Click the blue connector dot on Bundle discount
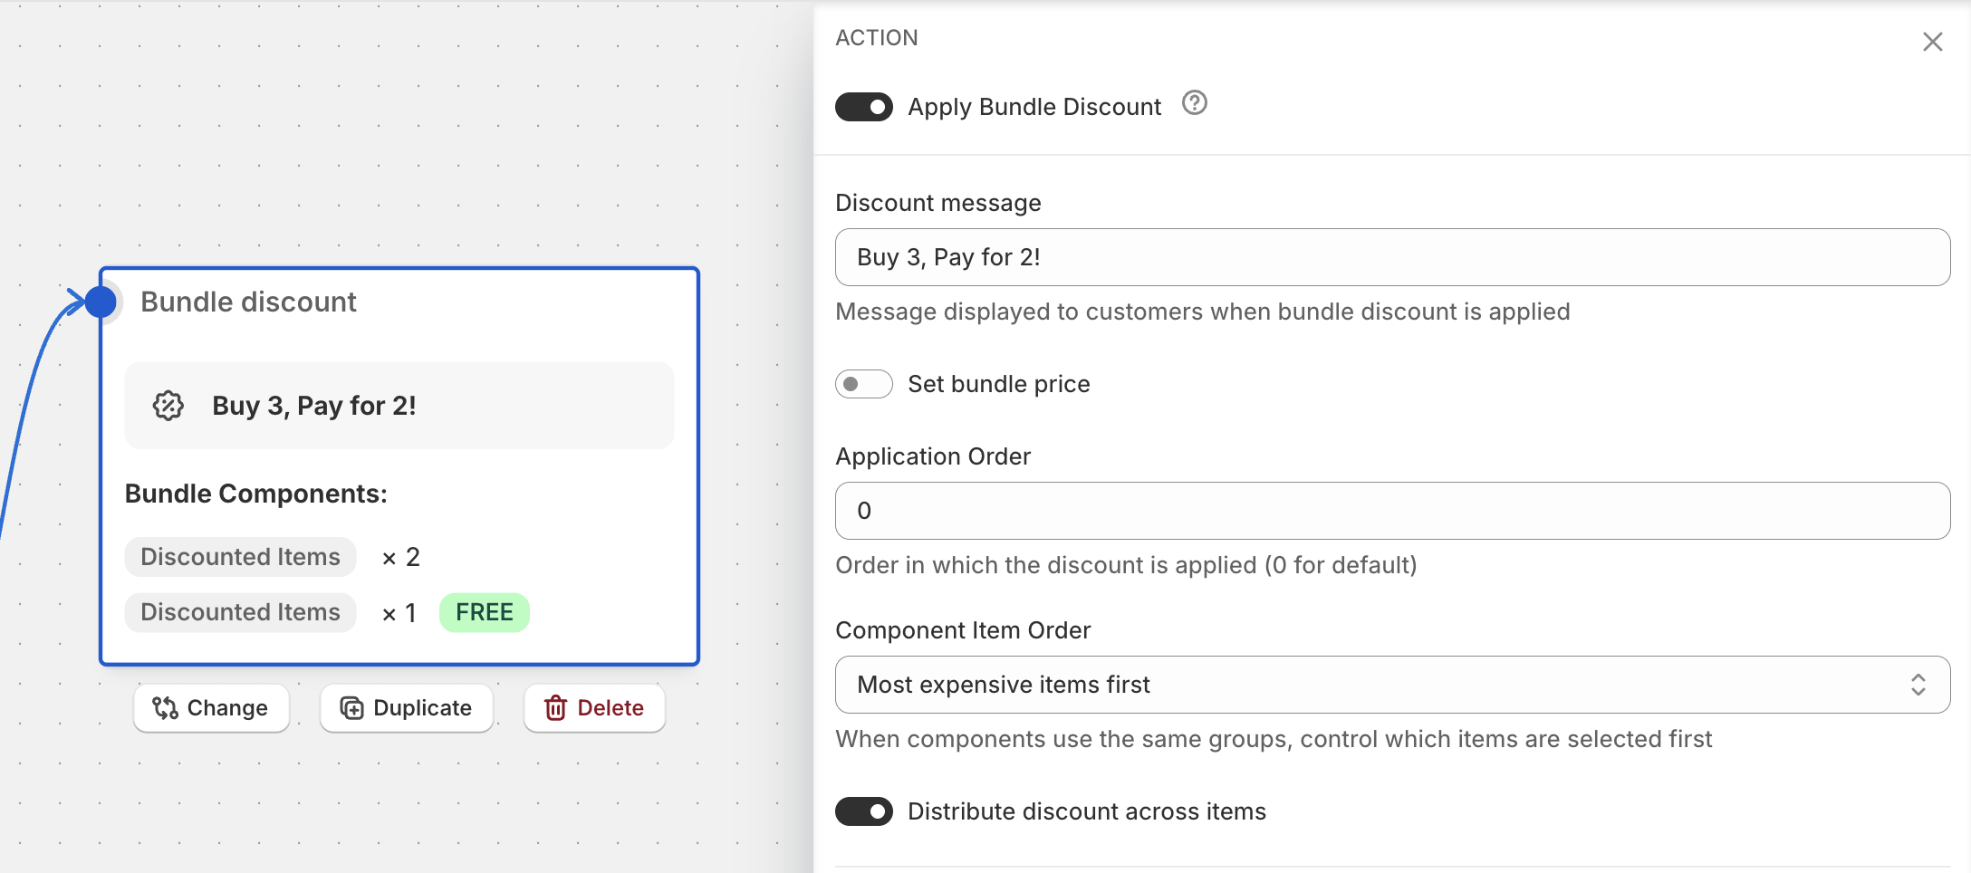 pyautogui.click(x=101, y=302)
